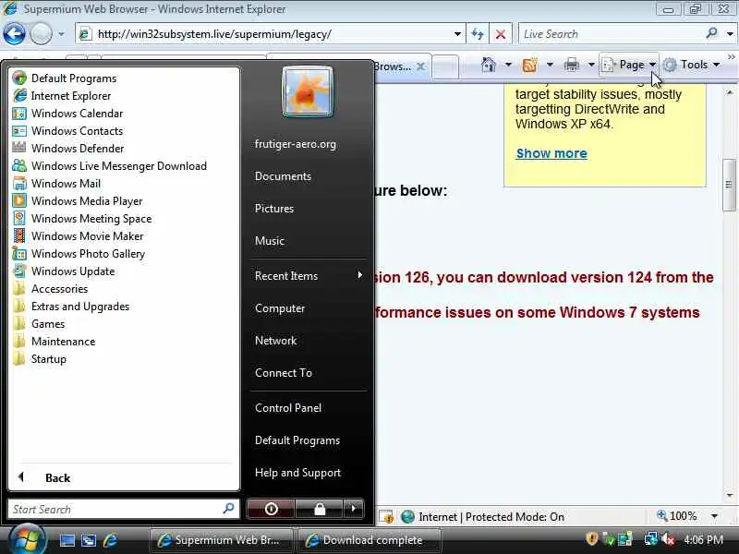Image resolution: width=739 pixels, height=554 pixels.
Task: Open Music from the Start menu
Action: tap(270, 241)
